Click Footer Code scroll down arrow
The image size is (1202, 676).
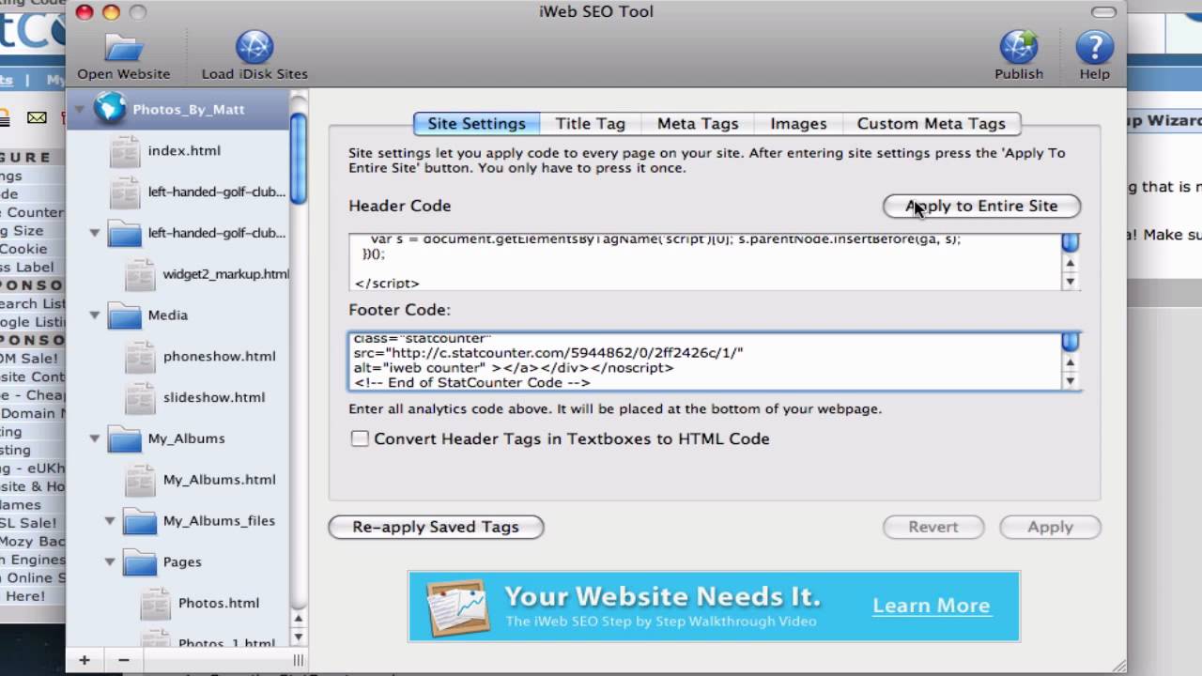coord(1070,381)
